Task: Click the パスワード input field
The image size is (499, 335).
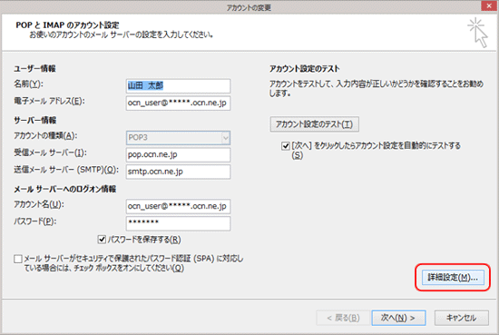Action: tap(178, 223)
